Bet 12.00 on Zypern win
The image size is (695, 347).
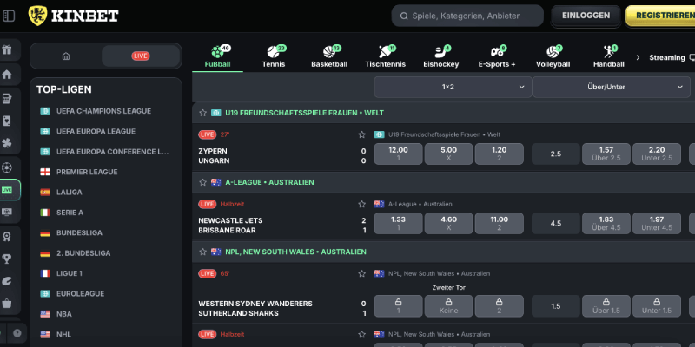(x=398, y=154)
